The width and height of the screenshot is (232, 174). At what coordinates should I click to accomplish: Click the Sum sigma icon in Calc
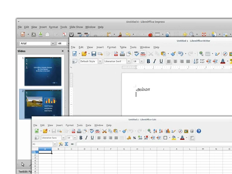click(66, 144)
